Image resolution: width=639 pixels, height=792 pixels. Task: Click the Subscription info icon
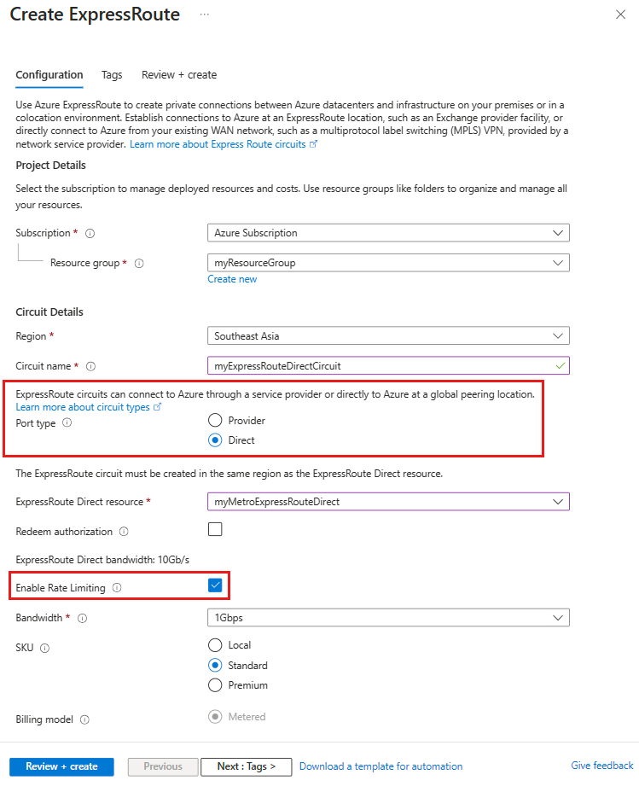90,233
